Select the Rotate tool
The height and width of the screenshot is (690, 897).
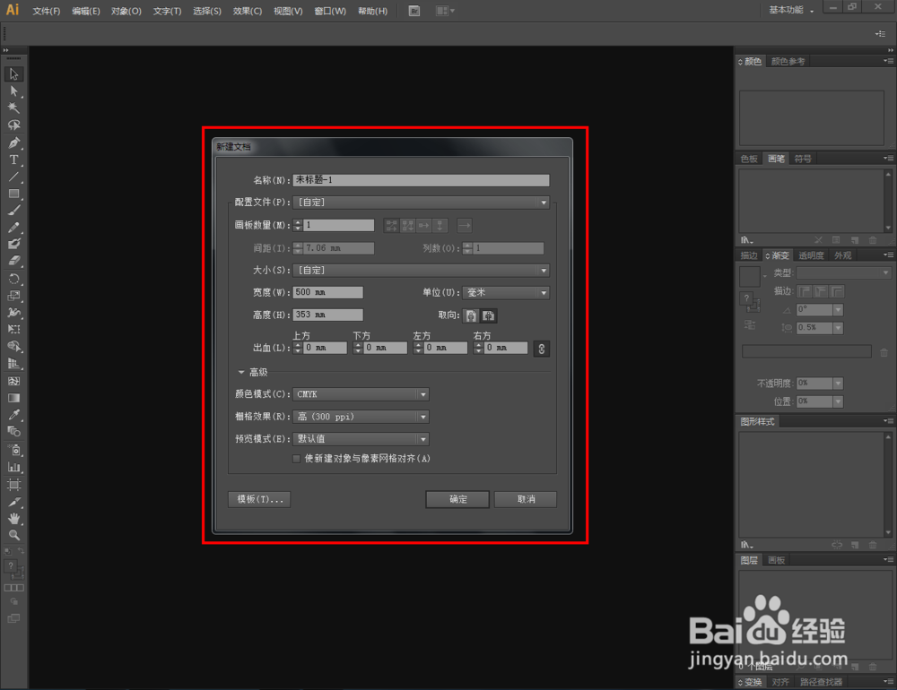click(13, 279)
